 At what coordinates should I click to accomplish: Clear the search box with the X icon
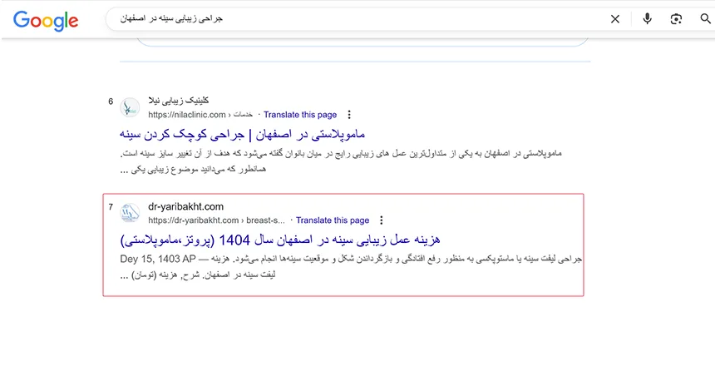615,19
